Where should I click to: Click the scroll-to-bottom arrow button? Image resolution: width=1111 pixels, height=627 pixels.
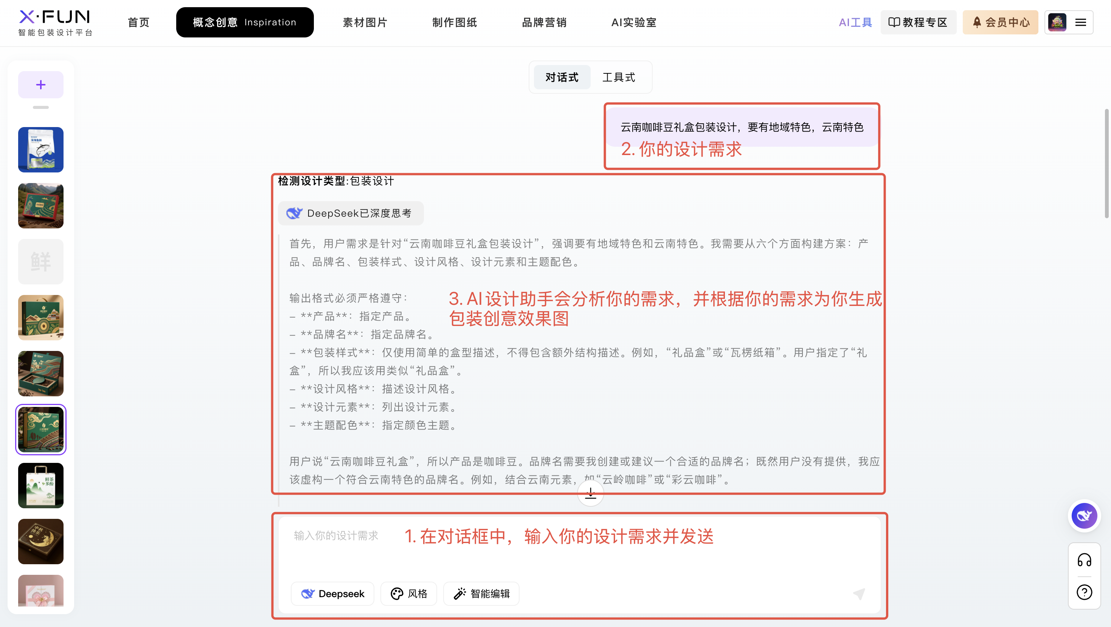[x=590, y=494]
